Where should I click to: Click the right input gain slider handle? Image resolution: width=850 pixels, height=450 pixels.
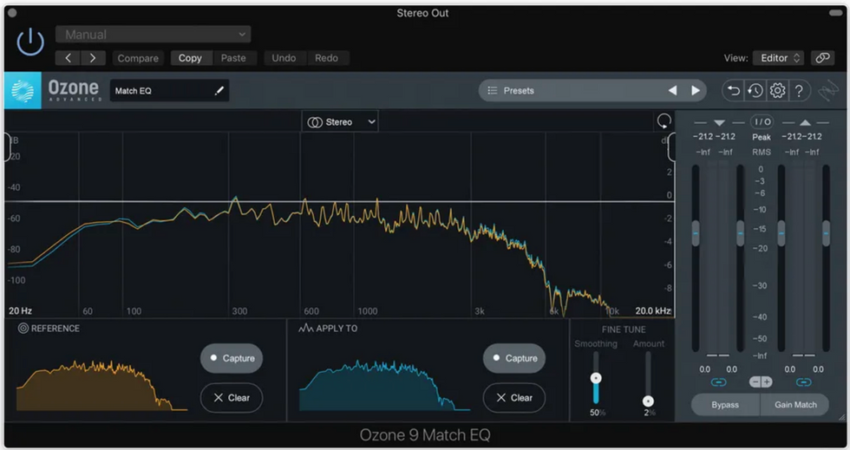(x=740, y=233)
